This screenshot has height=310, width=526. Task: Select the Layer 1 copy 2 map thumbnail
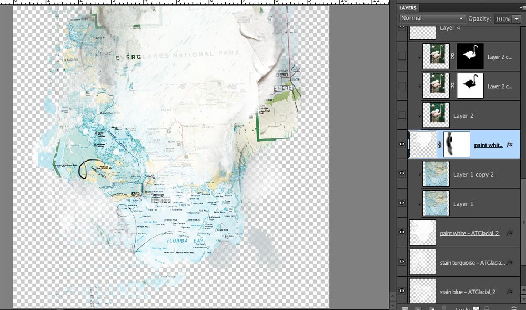436,174
